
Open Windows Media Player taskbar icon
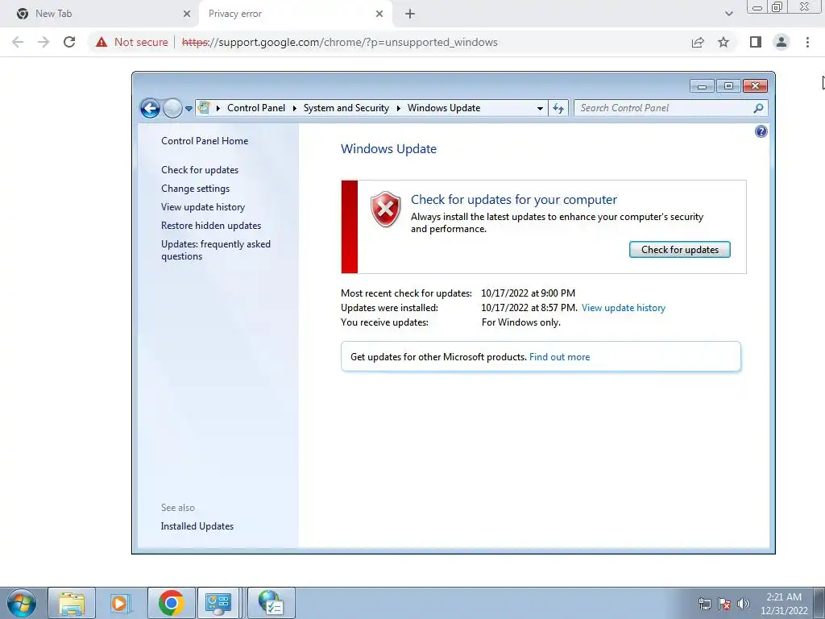coord(121,603)
